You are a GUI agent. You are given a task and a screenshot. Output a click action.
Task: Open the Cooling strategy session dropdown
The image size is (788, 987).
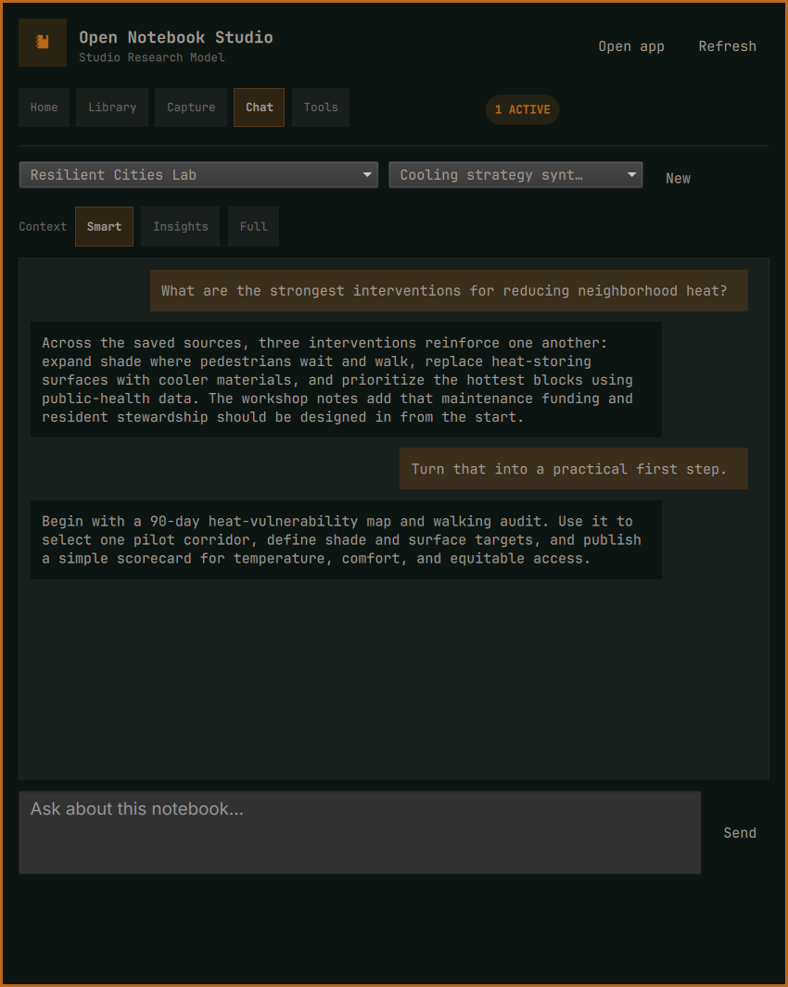point(515,175)
